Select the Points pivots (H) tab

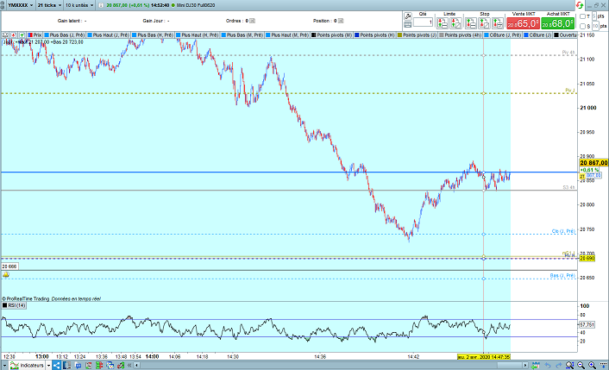coord(374,35)
